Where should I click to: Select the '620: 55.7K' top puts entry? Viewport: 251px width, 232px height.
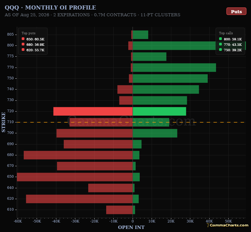pyautogui.click(x=33, y=50)
